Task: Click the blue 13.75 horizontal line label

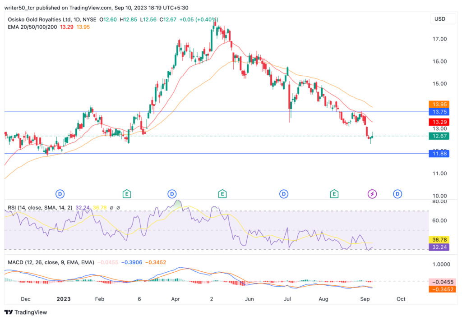Action: point(439,112)
